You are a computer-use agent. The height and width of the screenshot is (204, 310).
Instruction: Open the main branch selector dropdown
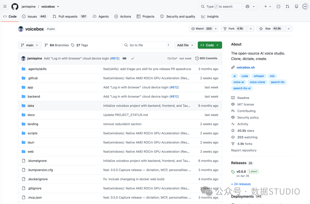point(30,45)
